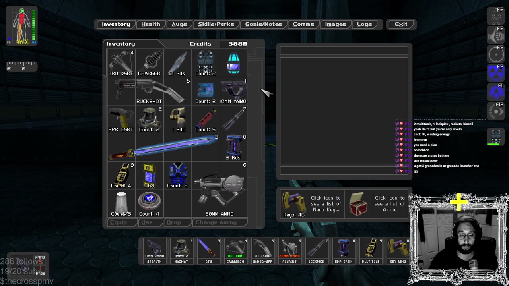Screen dimensions: 509x286
Task: Select the yellow-blue grenade showing 1 Rd
Action: (x=149, y=176)
